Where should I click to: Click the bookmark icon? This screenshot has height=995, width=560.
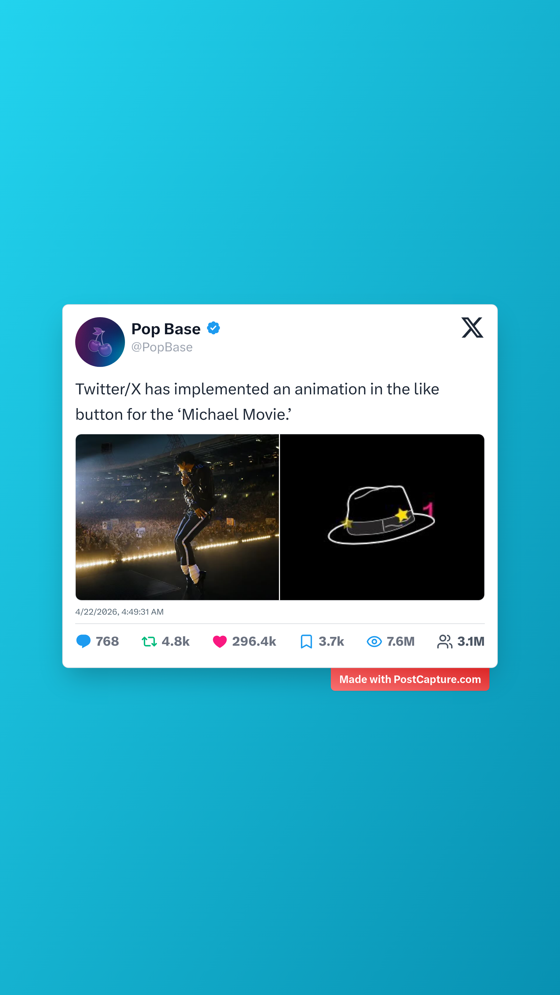point(306,642)
